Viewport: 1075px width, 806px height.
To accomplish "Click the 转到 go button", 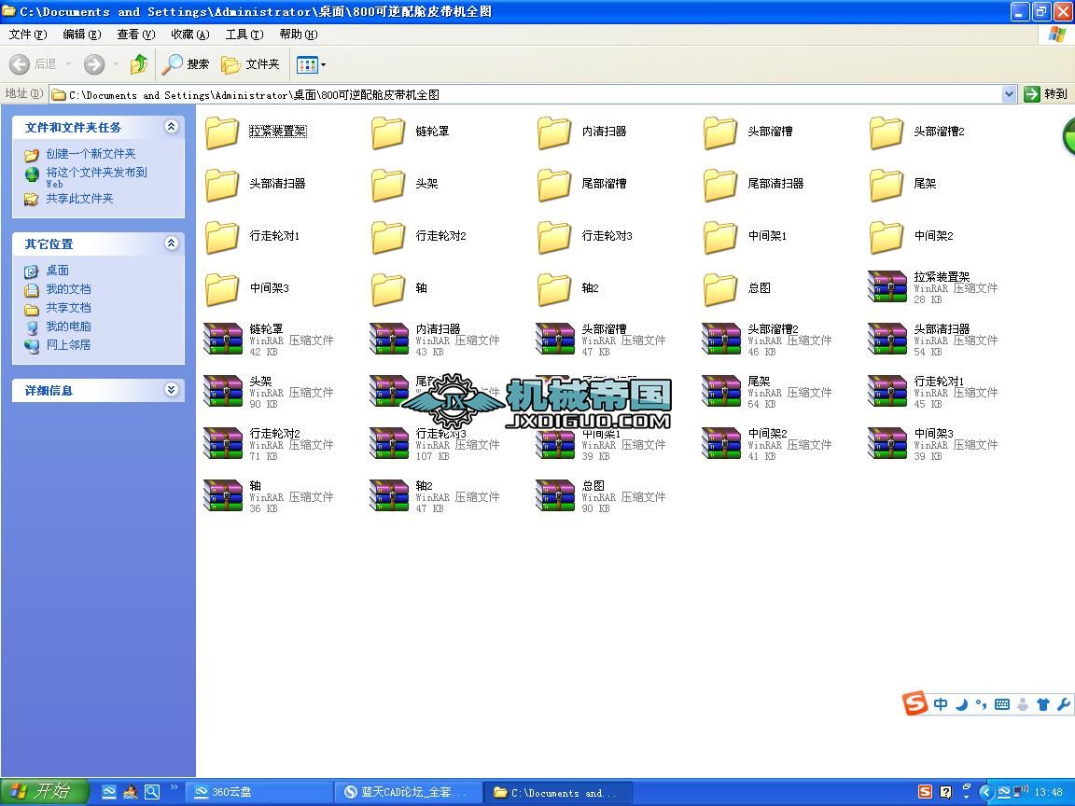I will pos(1045,94).
